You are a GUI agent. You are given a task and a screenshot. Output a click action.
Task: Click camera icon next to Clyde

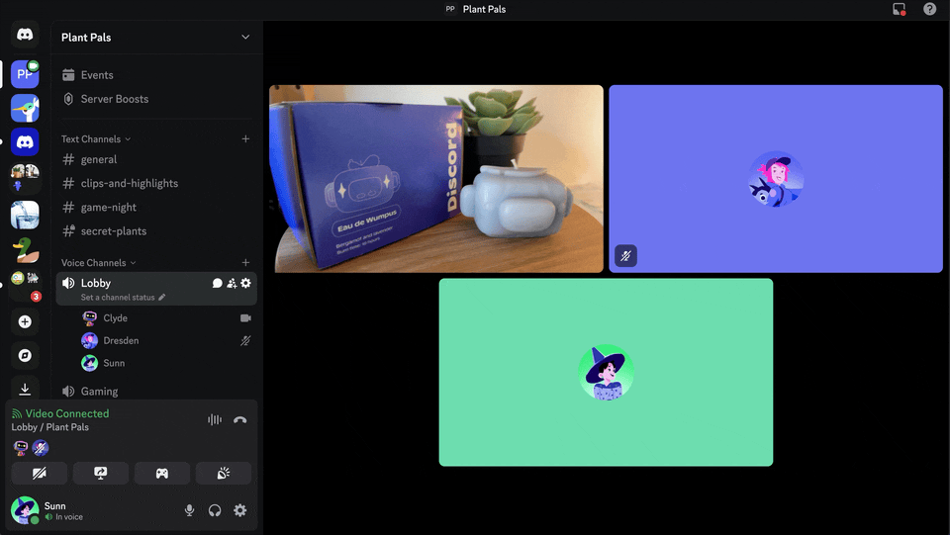245,318
